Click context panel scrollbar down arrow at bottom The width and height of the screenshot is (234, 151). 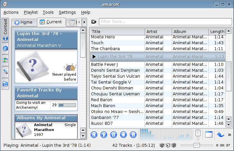[83, 136]
